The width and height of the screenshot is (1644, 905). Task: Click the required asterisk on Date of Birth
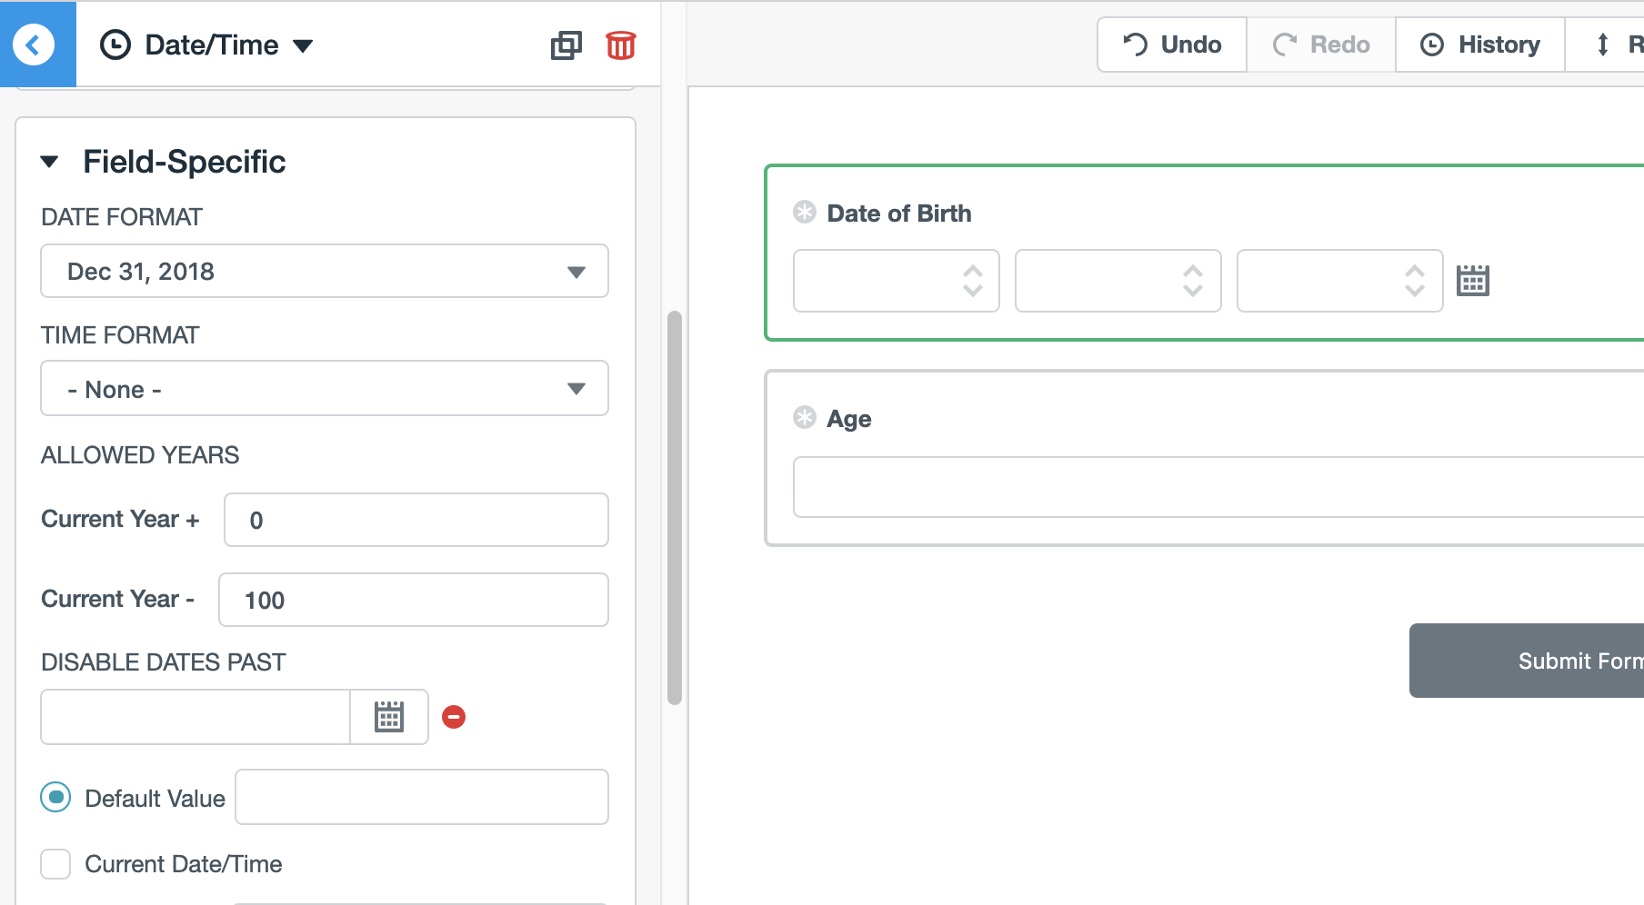click(x=803, y=212)
